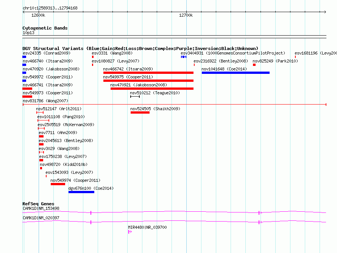Click the esv24335 (Conrad2009) variant label
The image size is (337, 253).
tap(47, 53)
